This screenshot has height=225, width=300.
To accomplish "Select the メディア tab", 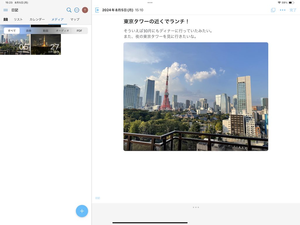I will point(57,19).
